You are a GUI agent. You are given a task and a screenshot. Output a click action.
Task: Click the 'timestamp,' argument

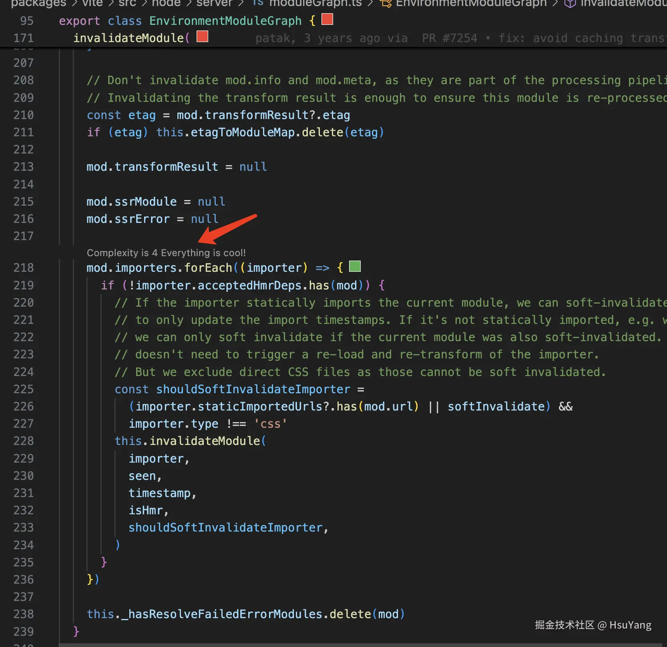(163, 493)
